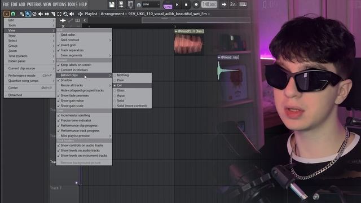Uncheck Show fade previews
Screen dimensions: 361x203
coord(84,95)
